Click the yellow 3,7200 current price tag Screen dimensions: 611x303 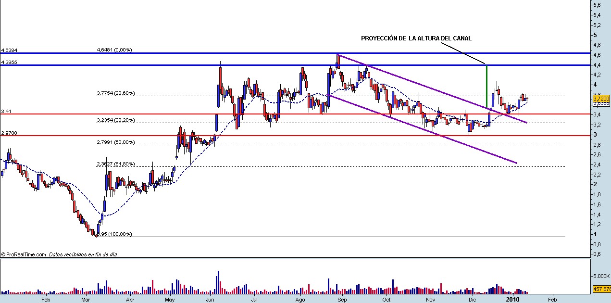[x=601, y=98]
